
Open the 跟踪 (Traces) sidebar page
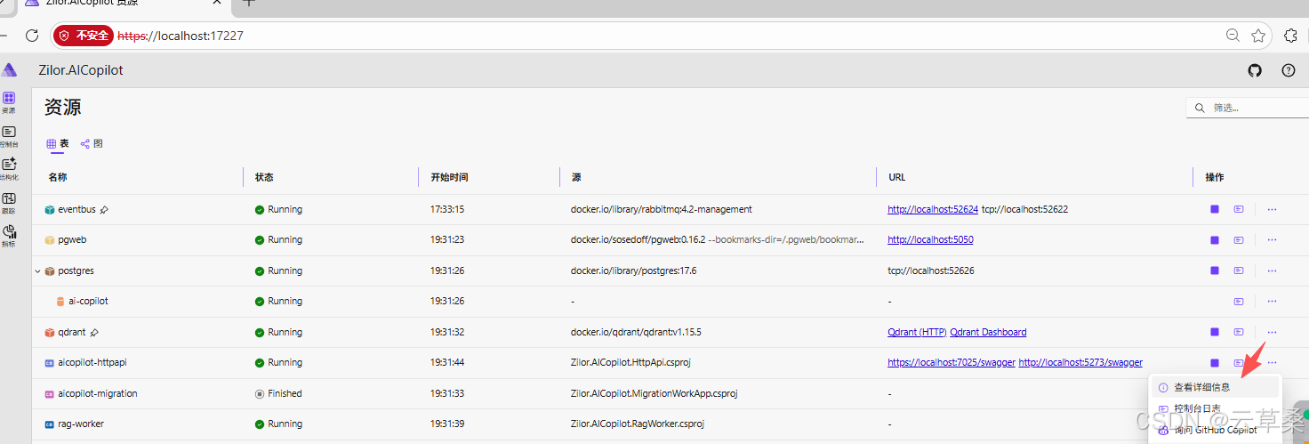pyautogui.click(x=8, y=203)
